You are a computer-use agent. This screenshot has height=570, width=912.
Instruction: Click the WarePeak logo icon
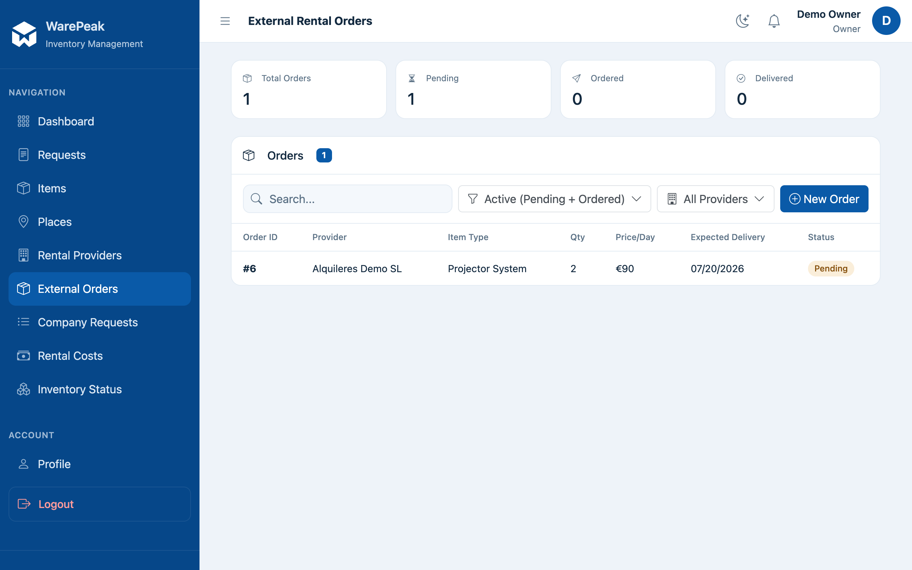tap(24, 34)
